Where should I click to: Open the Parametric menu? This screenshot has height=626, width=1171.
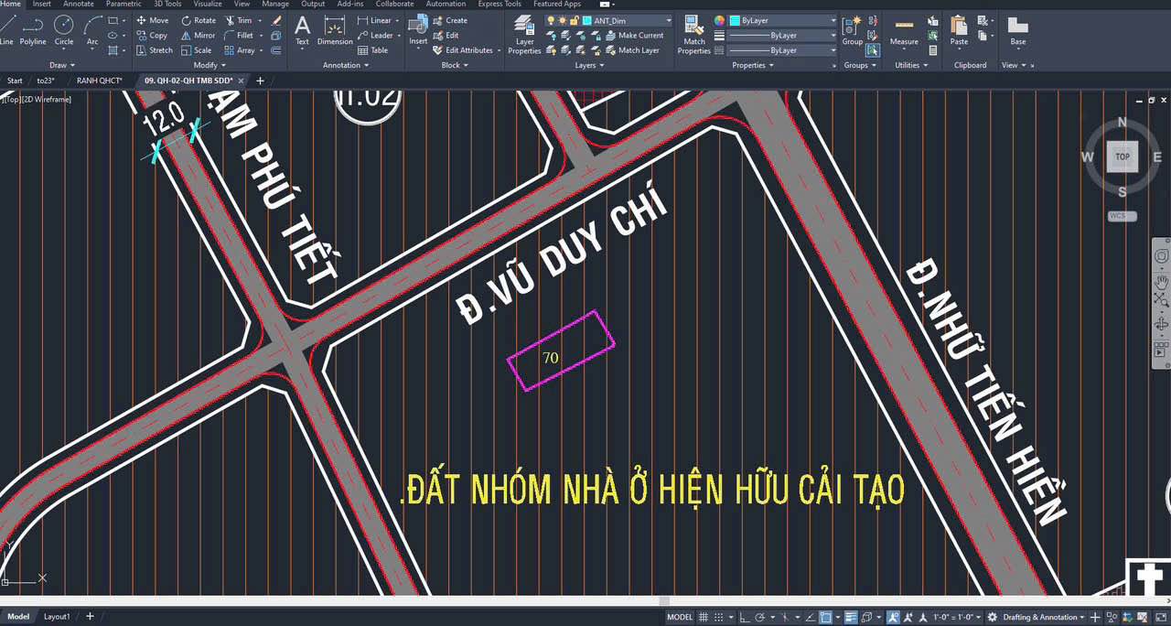123,4
